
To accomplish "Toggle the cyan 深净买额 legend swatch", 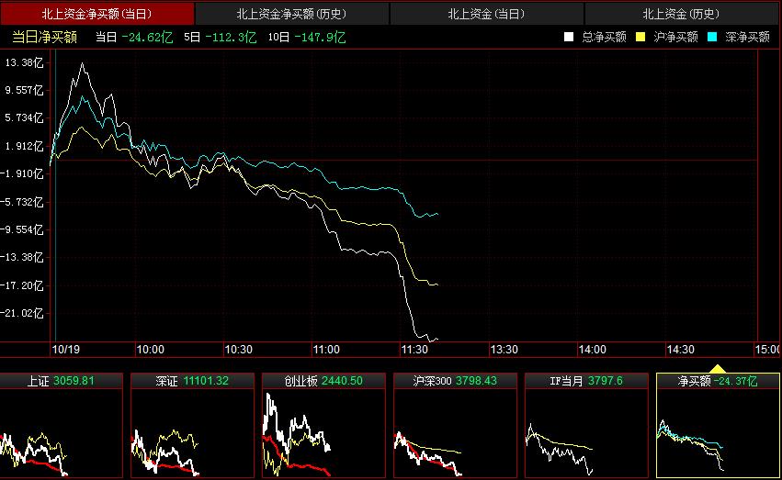I will coord(712,38).
